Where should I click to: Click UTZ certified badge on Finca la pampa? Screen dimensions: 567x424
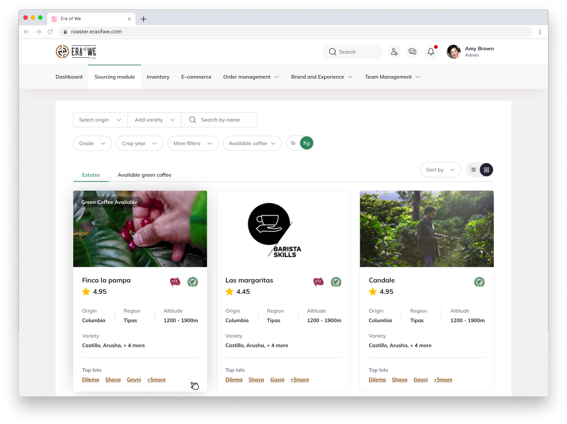pyautogui.click(x=175, y=282)
